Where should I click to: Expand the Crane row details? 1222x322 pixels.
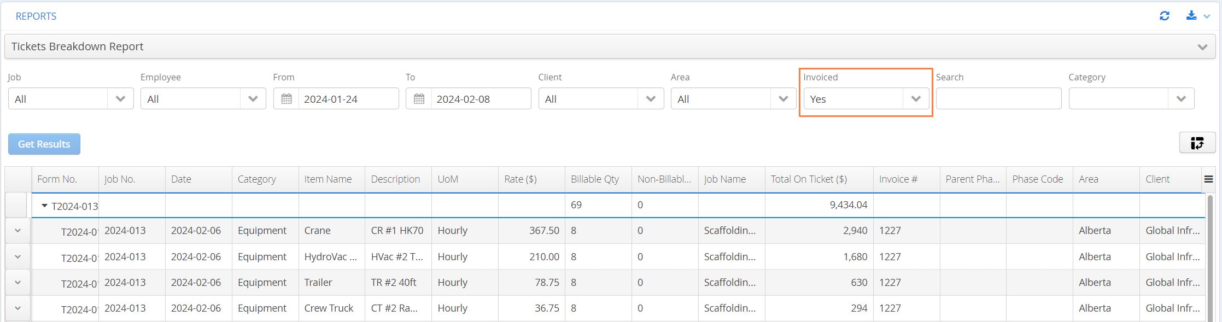(x=18, y=231)
